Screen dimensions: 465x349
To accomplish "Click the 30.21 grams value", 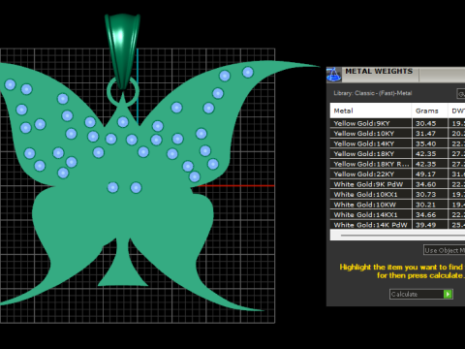I will coord(426,205).
